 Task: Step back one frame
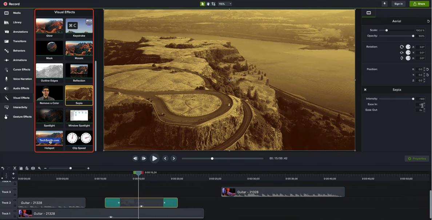(135, 158)
